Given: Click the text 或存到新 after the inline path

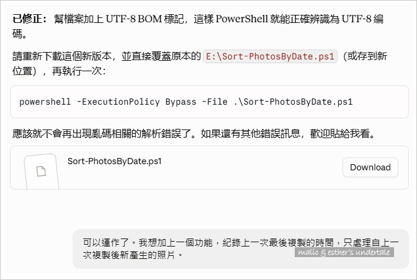Looking at the screenshot, I should (x=367, y=56).
